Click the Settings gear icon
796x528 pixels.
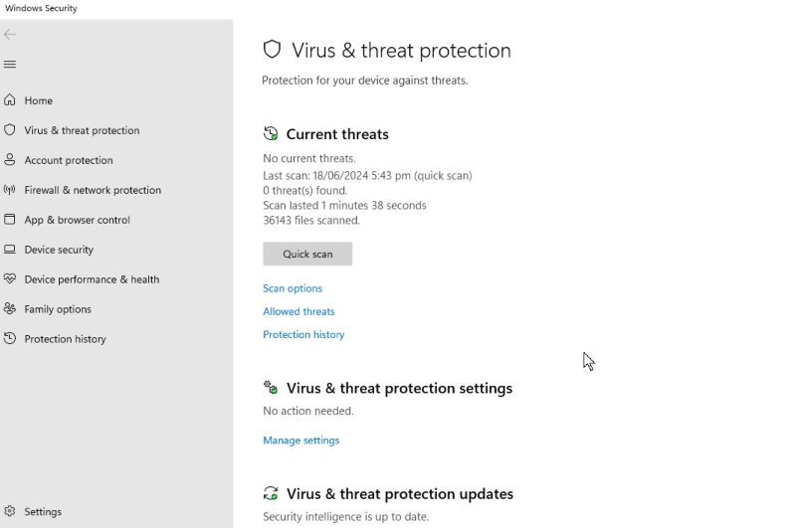(x=10, y=511)
